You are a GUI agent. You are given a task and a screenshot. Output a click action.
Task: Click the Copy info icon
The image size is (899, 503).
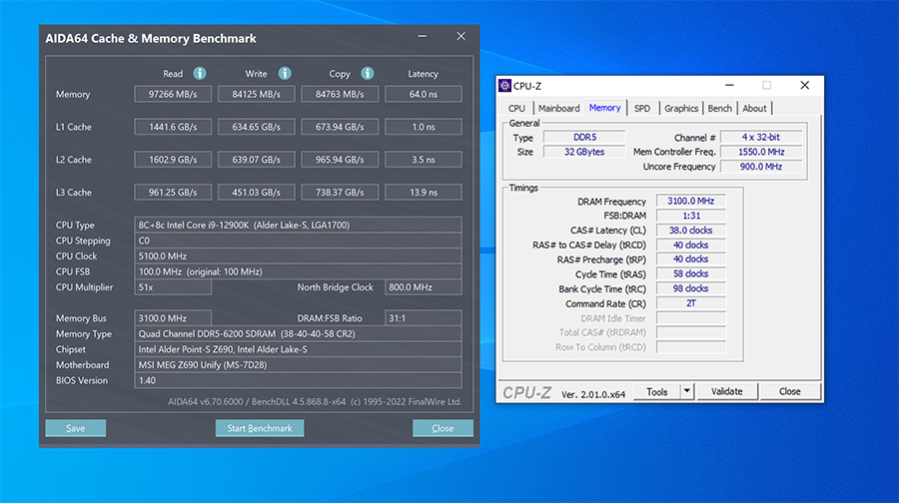(367, 73)
